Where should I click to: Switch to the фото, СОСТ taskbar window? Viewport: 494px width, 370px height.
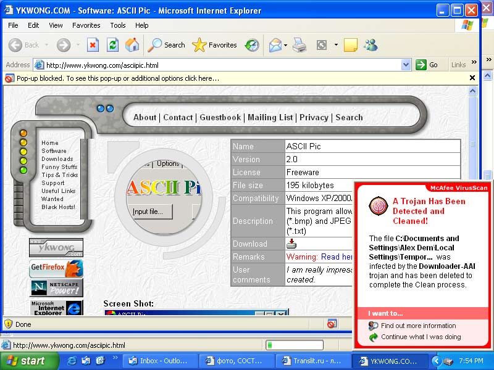[236, 361]
